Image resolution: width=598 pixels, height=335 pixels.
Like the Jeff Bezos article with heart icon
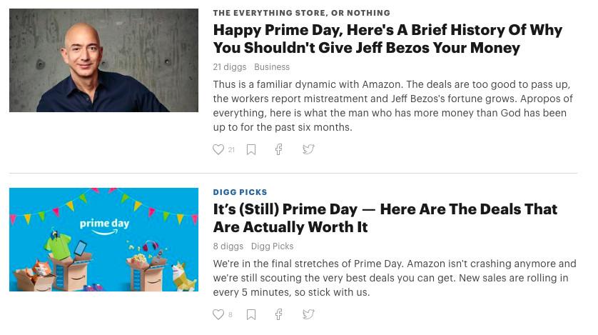(218, 149)
